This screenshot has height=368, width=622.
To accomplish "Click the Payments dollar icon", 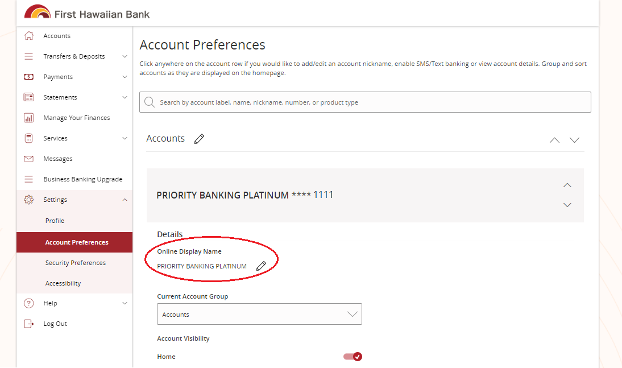I will click(x=28, y=77).
